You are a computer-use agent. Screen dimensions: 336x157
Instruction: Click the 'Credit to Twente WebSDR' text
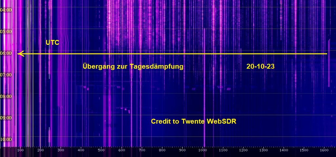point(194,121)
